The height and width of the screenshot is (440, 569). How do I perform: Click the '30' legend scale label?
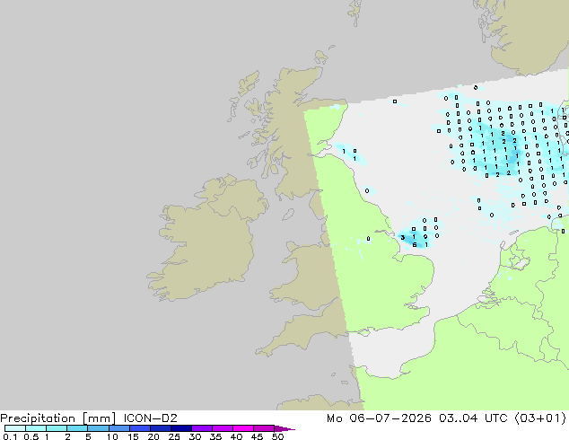coord(195,436)
